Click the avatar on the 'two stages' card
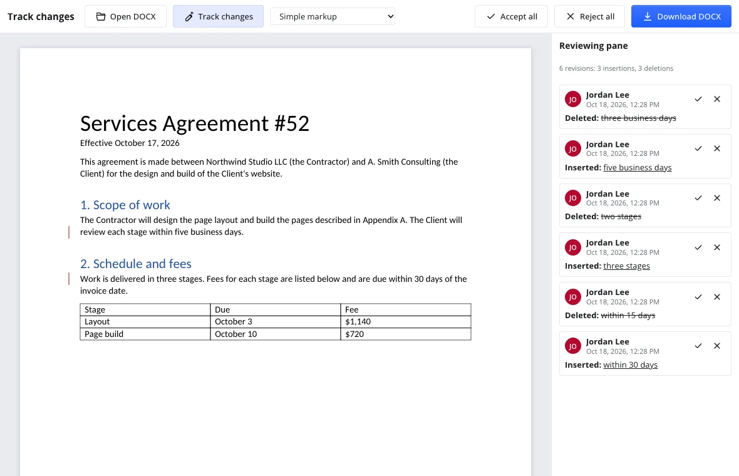Image resolution: width=739 pixels, height=476 pixels. [x=572, y=198]
